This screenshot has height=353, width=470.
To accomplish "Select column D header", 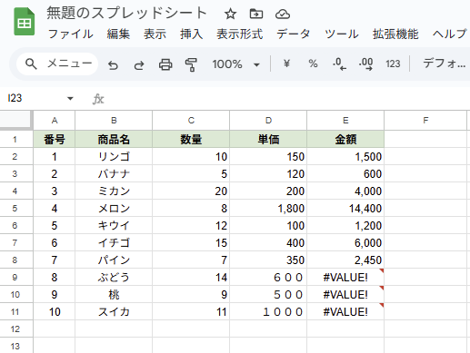I will [x=268, y=121].
